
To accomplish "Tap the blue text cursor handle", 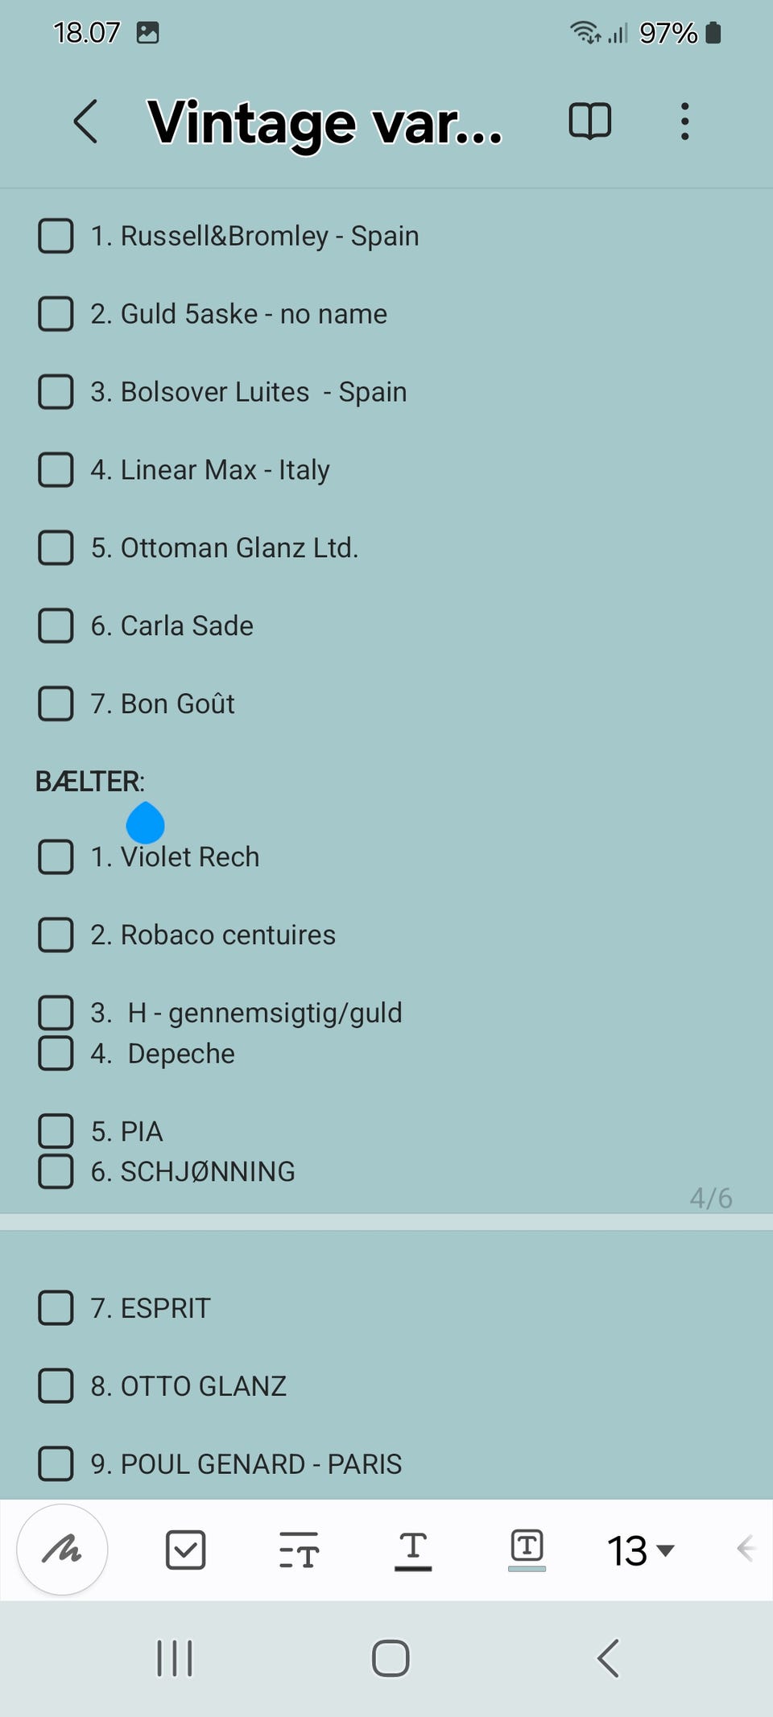I will 146,823.
